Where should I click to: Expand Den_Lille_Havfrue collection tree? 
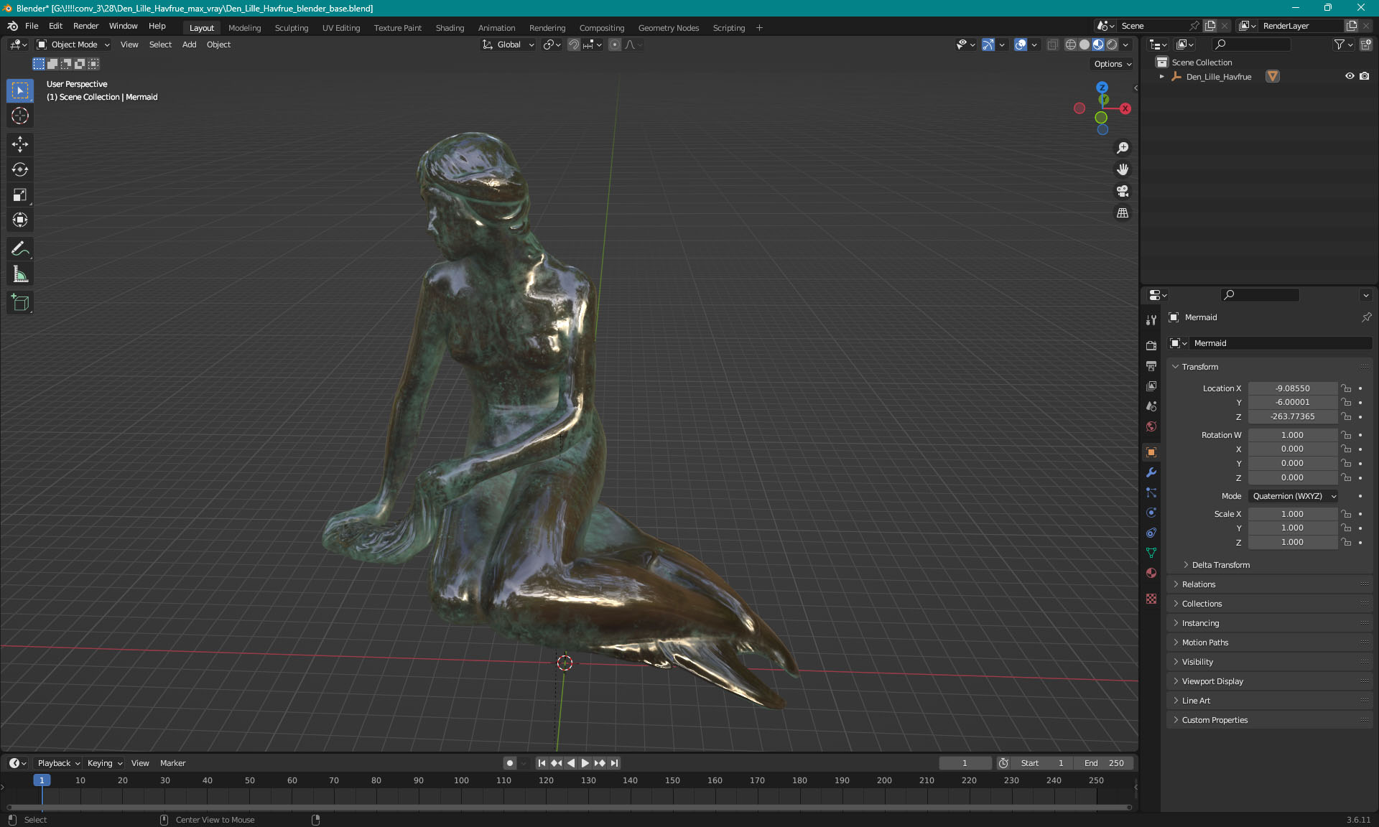click(1161, 76)
